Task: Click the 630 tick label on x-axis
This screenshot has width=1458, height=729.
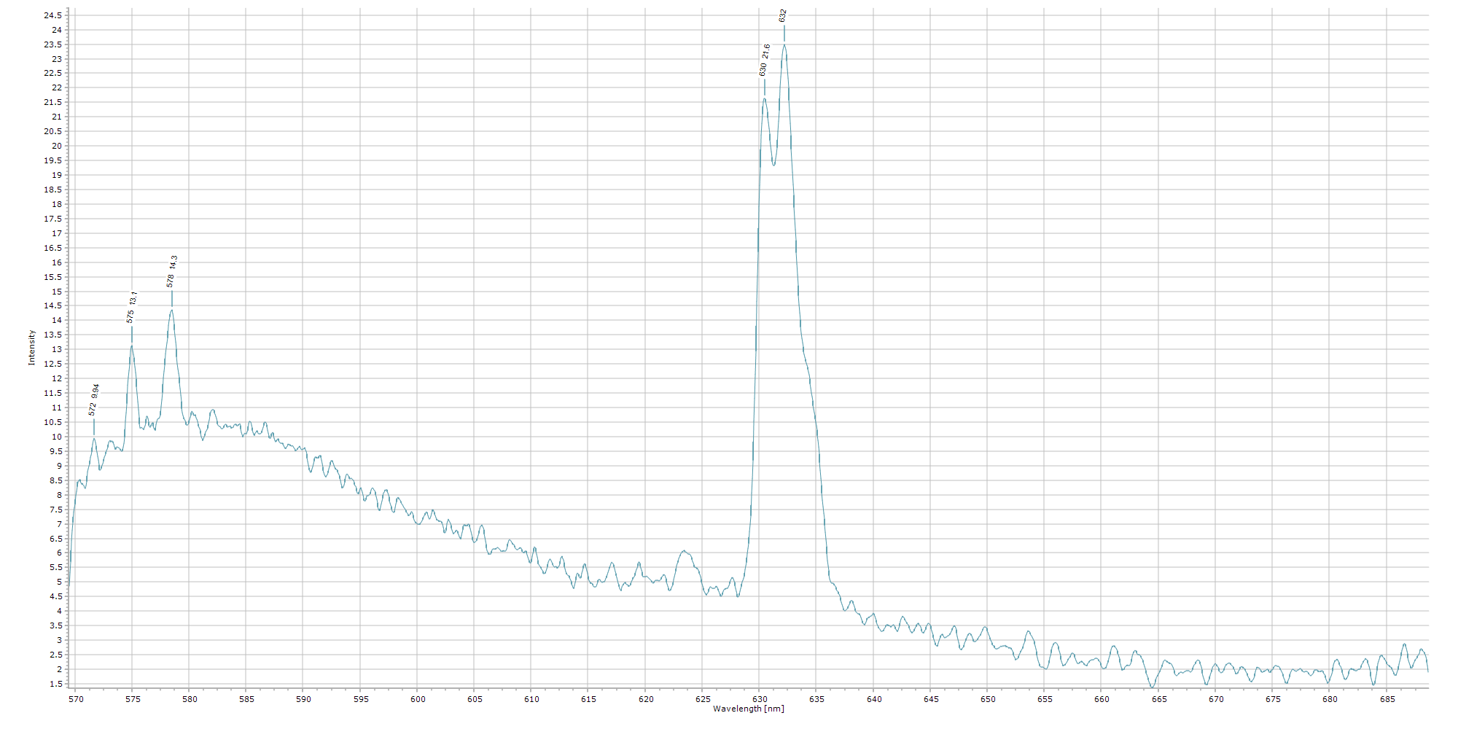Action: (762, 700)
